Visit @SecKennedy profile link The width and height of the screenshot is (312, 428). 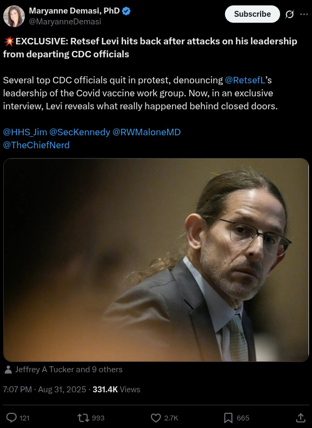(x=79, y=132)
